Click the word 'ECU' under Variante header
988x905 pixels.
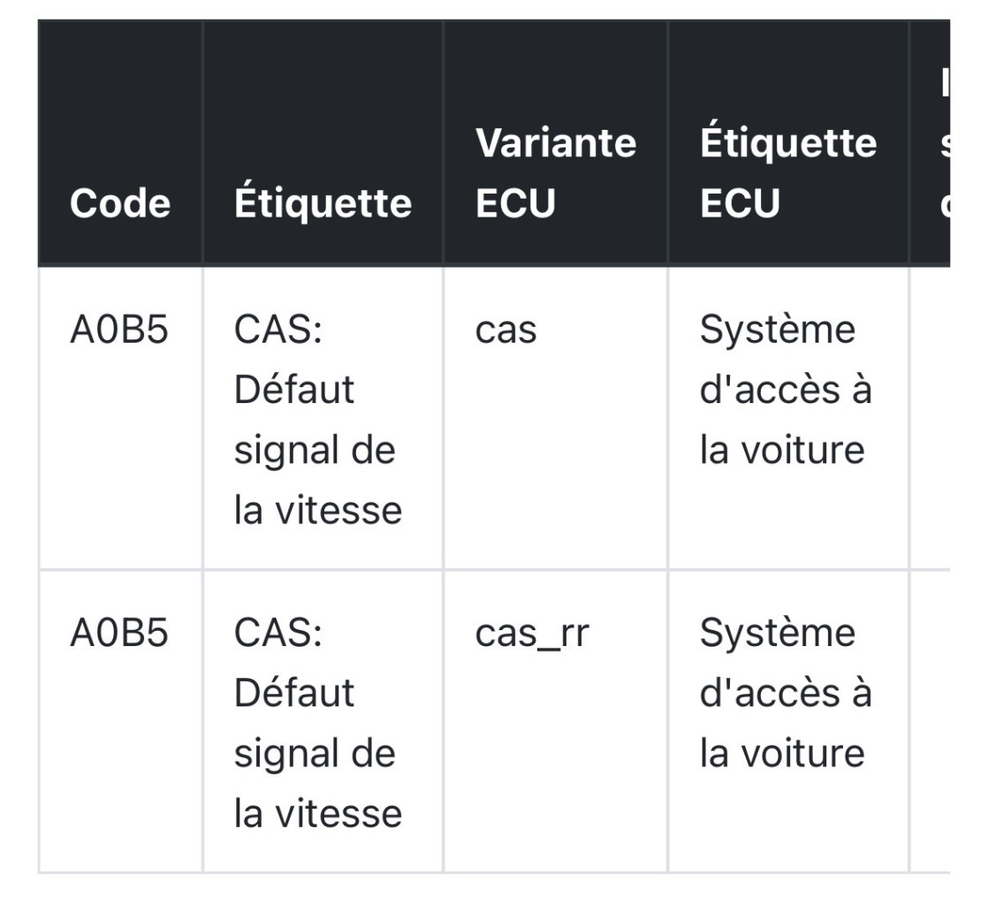click(515, 203)
